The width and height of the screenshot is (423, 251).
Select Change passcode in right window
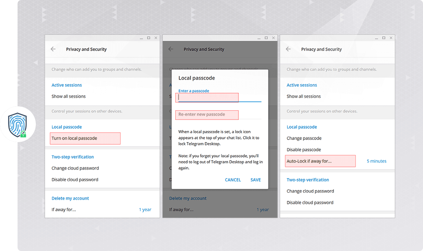pos(304,138)
